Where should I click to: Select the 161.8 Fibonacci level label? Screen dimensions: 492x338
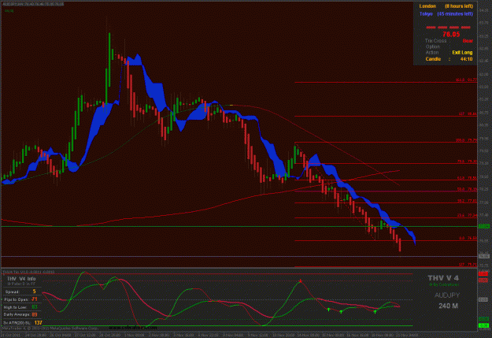[466, 80]
